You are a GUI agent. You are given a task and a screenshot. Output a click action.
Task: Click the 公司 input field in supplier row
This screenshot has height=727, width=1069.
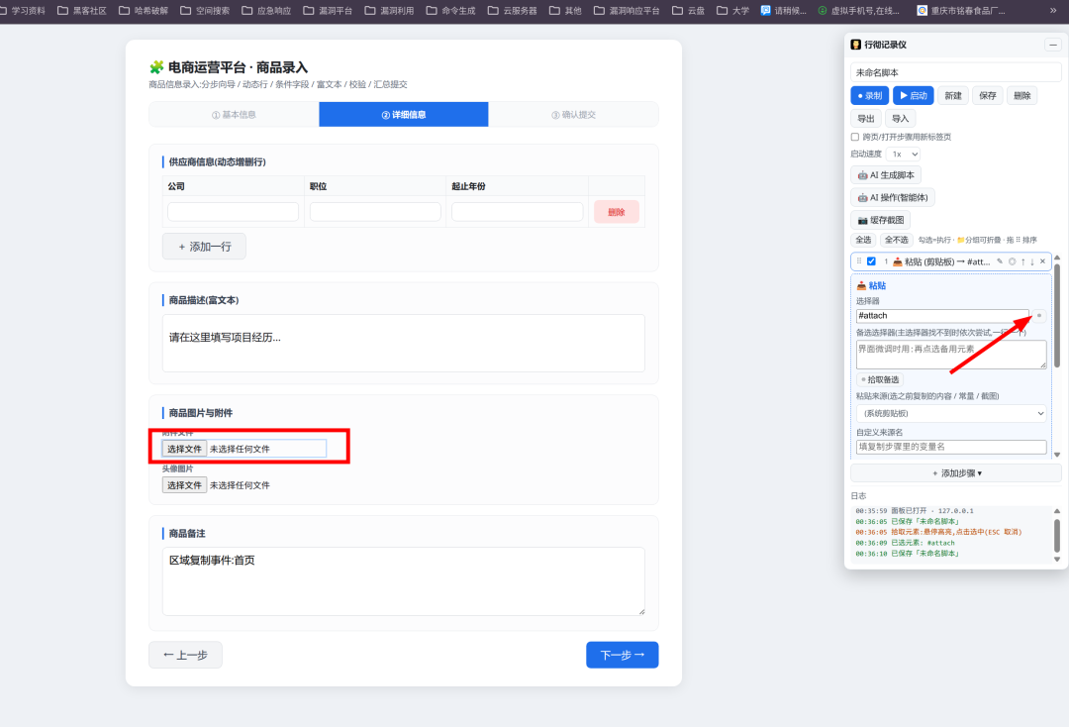coord(234,211)
